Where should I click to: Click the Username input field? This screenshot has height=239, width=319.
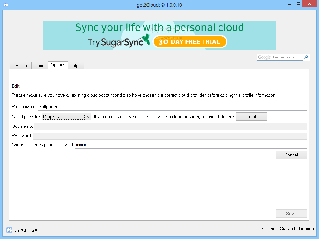click(170, 127)
